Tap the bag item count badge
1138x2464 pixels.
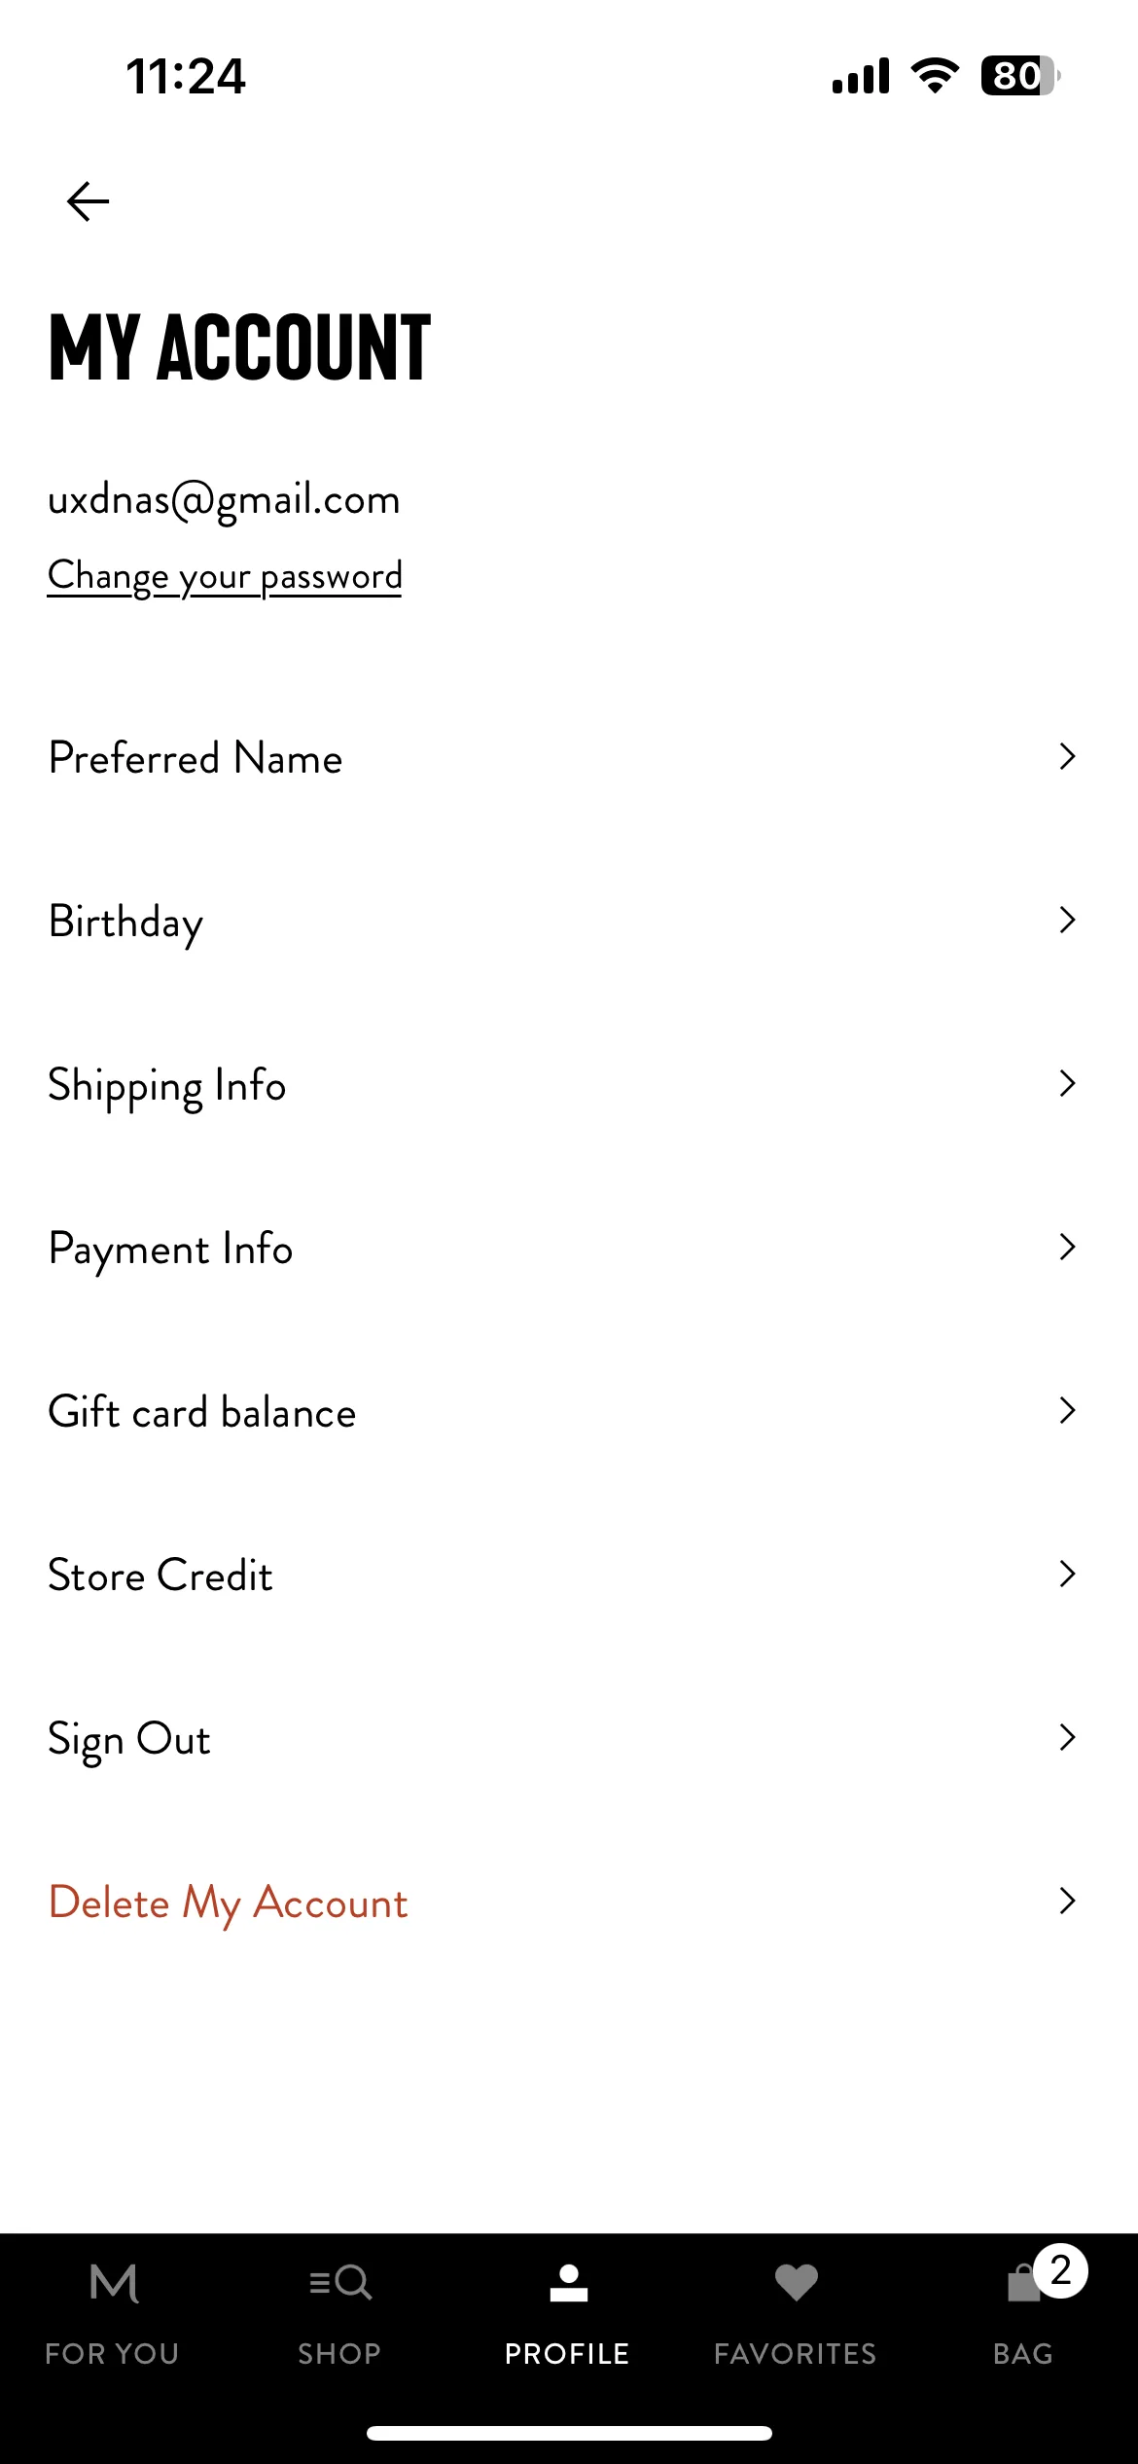click(1060, 2270)
